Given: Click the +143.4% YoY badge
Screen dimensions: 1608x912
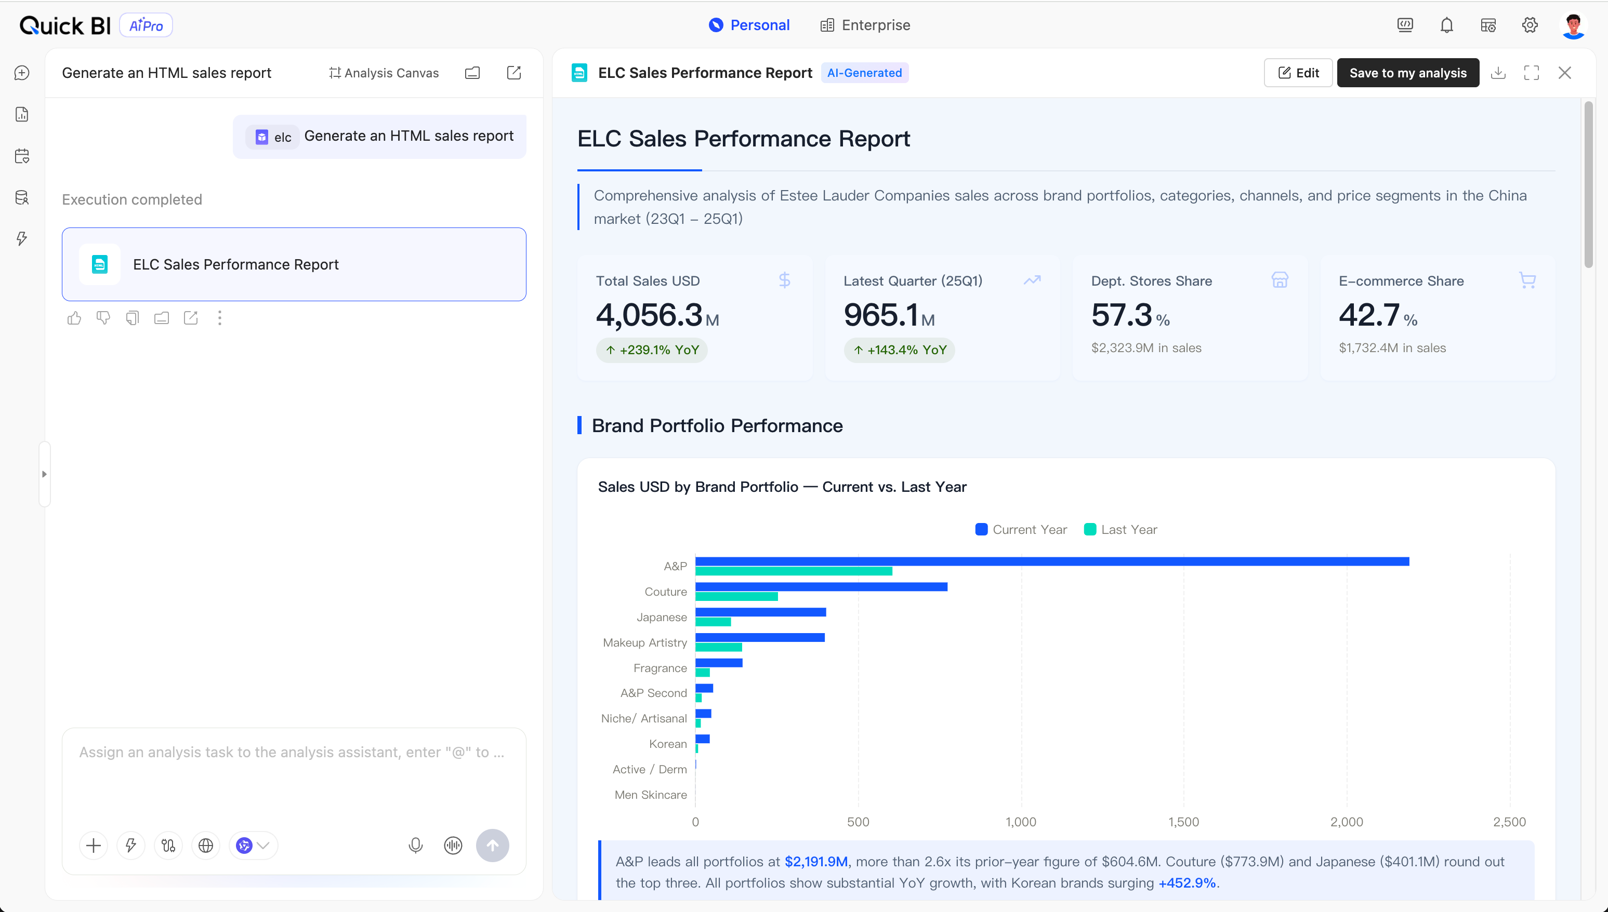Looking at the screenshot, I should click(899, 350).
